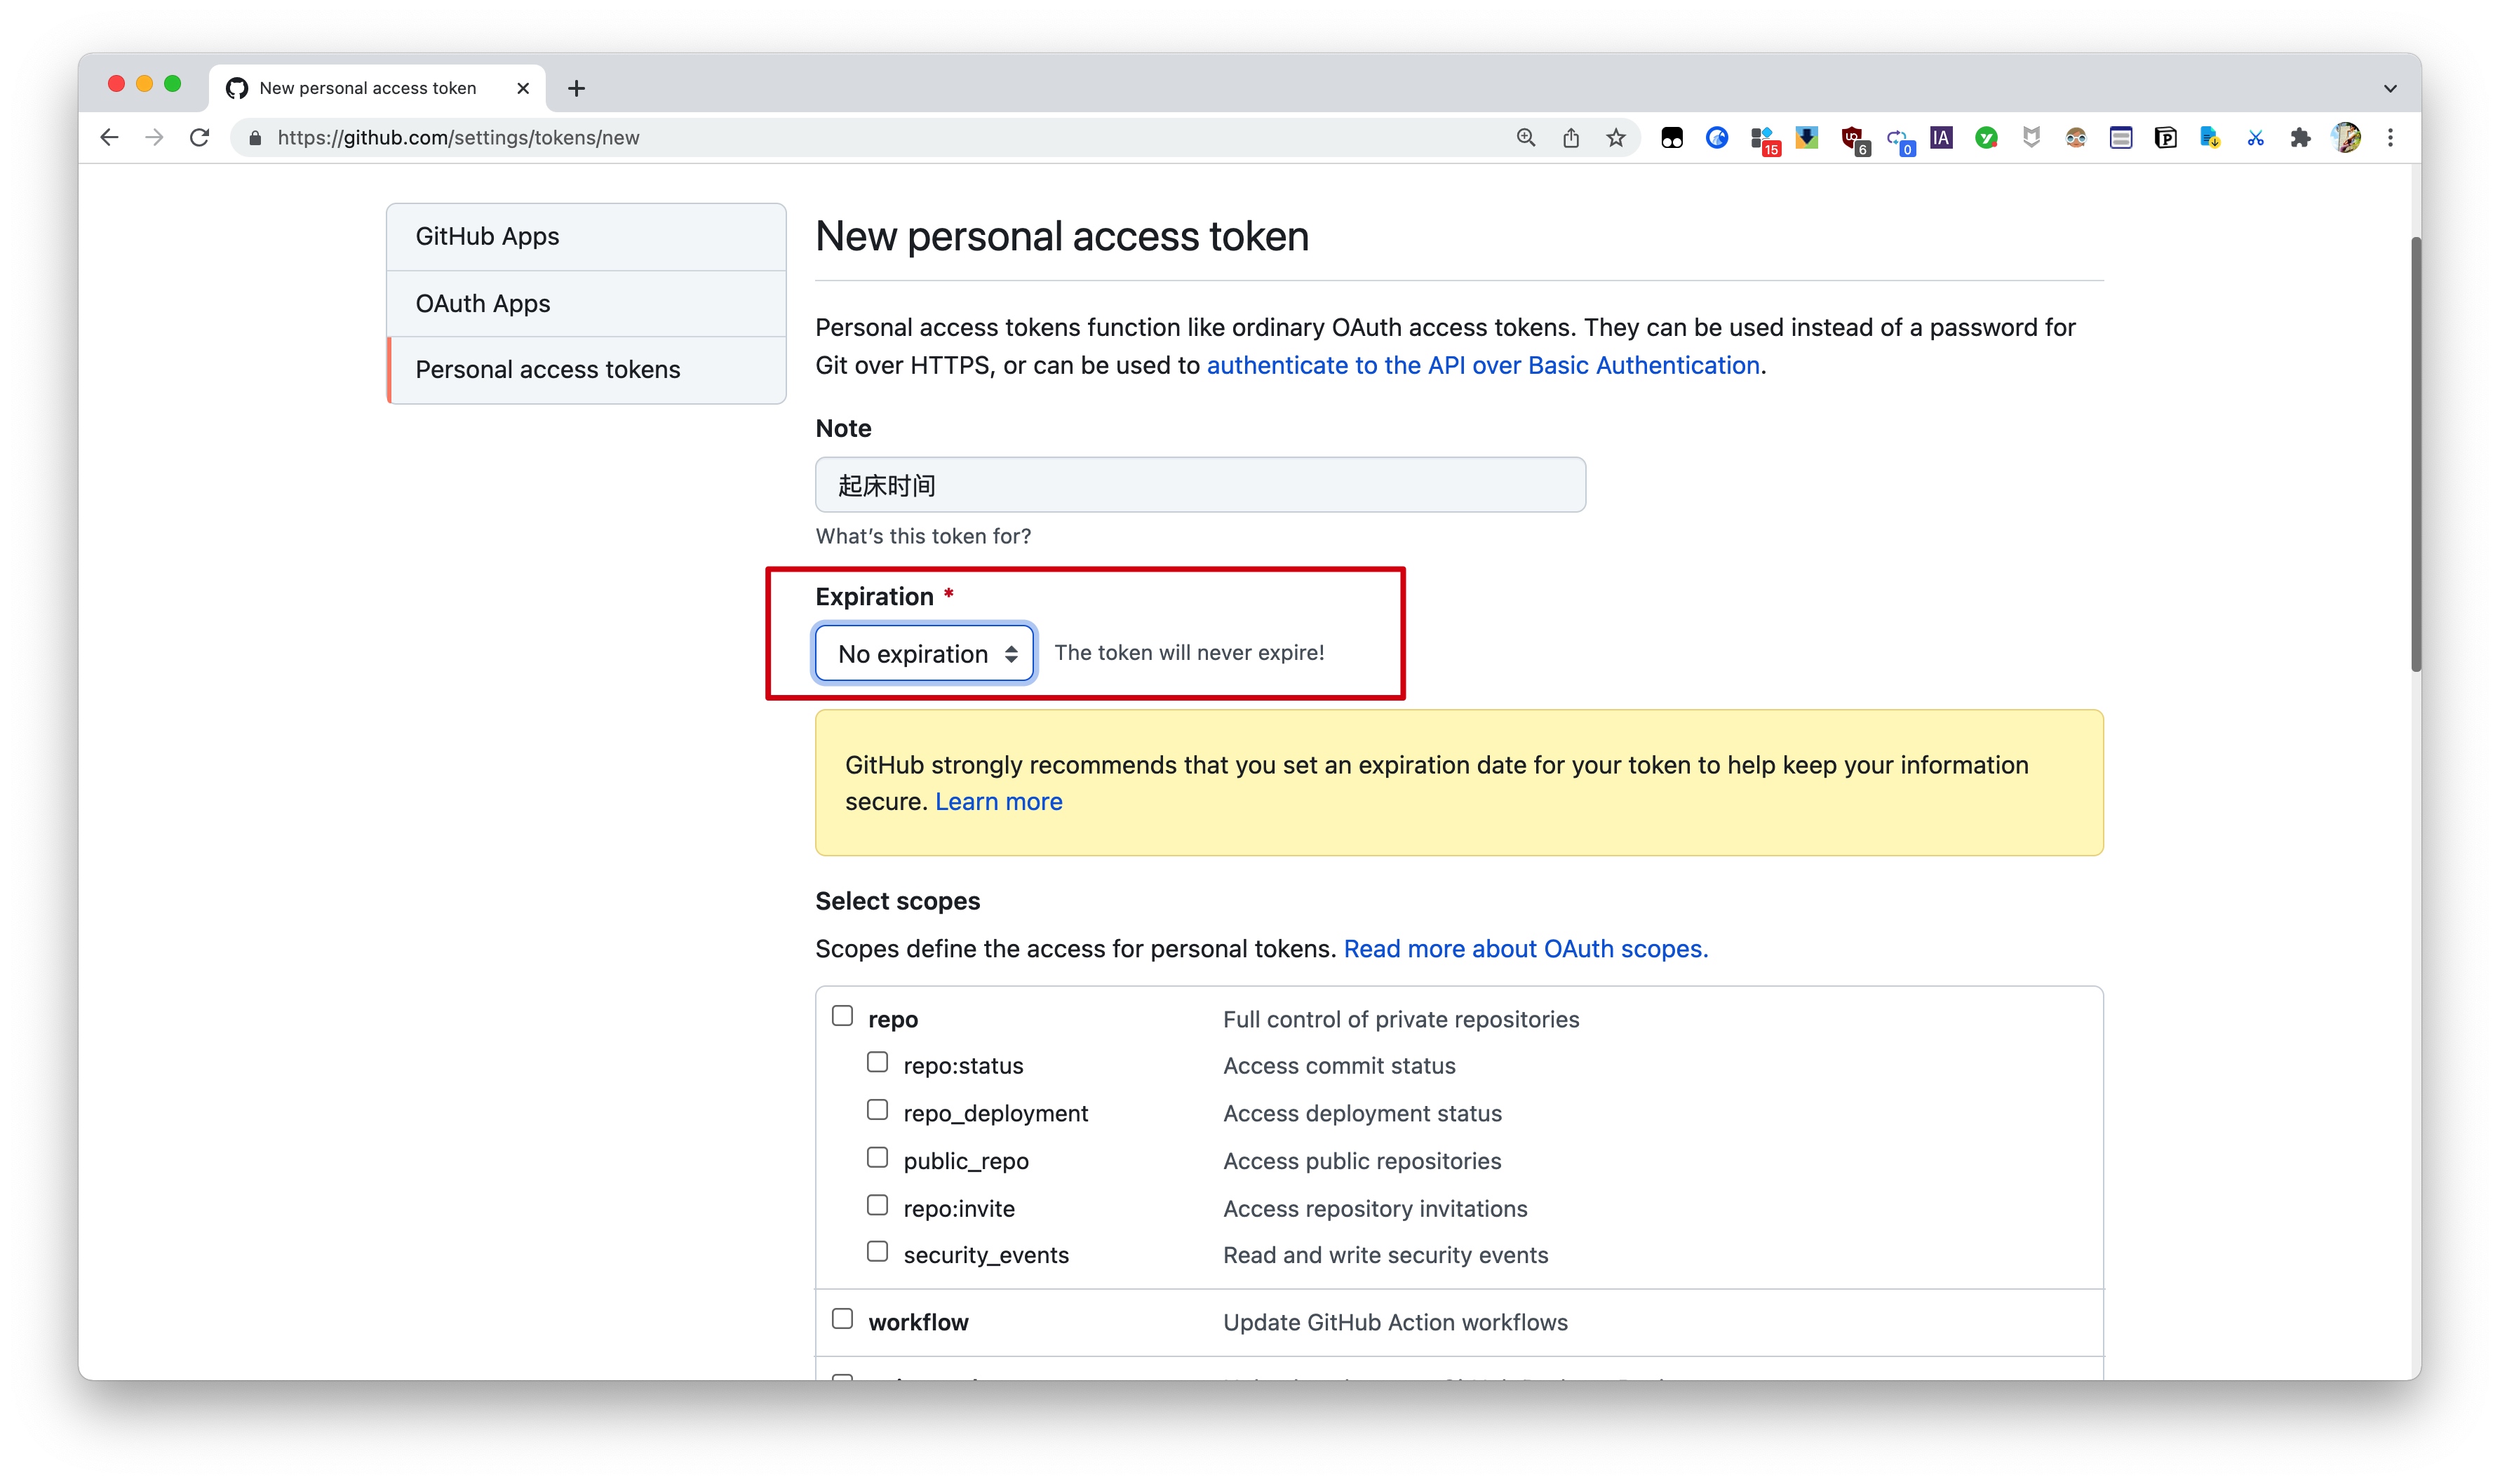This screenshot has width=2500, height=1484.
Task: Click the share page icon in address bar
Action: (x=1571, y=138)
